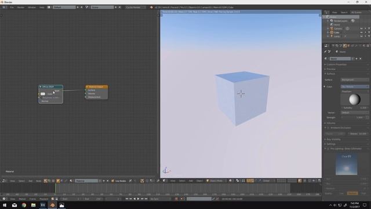Switch to the Scene properties tab icon
The height and width of the screenshot is (209, 371).
341,45
